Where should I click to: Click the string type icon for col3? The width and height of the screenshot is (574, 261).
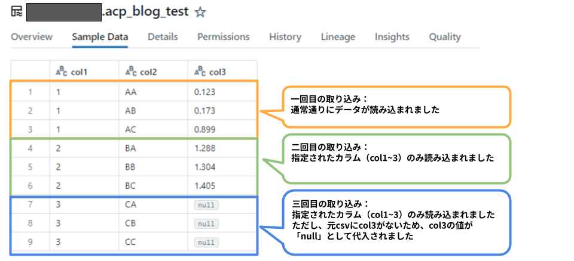pyautogui.click(x=201, y=72)
